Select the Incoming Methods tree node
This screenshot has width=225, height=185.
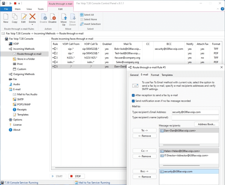(24, 49)
